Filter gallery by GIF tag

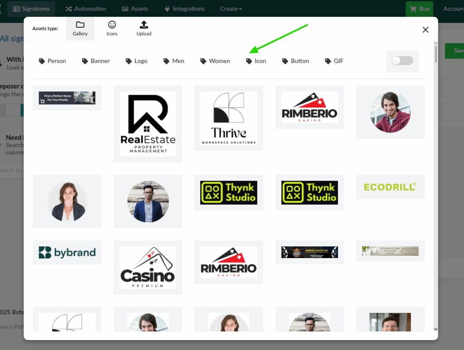click(334, 61)
